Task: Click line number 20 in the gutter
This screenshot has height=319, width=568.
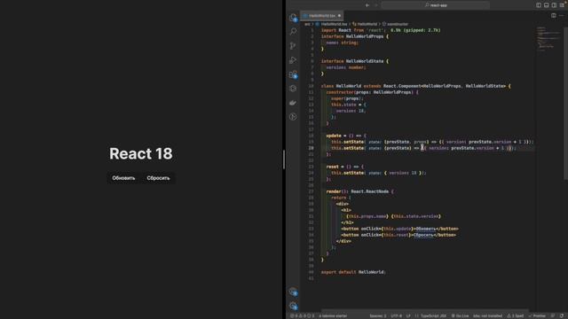Action: coord(312,148)
